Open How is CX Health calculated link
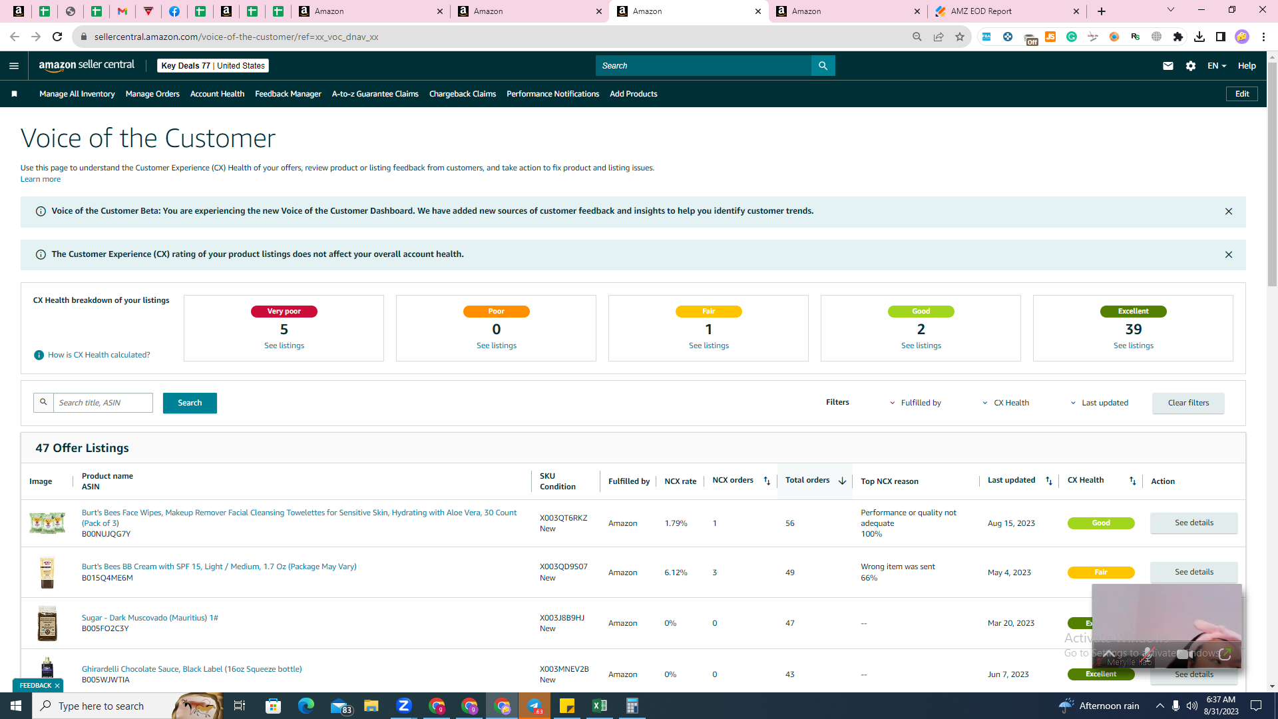This screenshot has width=1278, height=719. click(99, 355)
